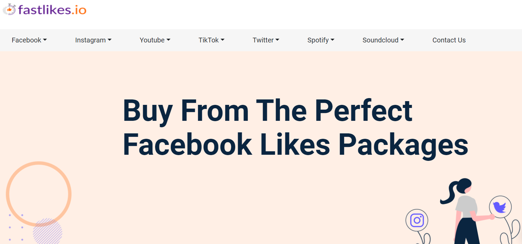Open the Soundcloud menu item

coord(380,40)
